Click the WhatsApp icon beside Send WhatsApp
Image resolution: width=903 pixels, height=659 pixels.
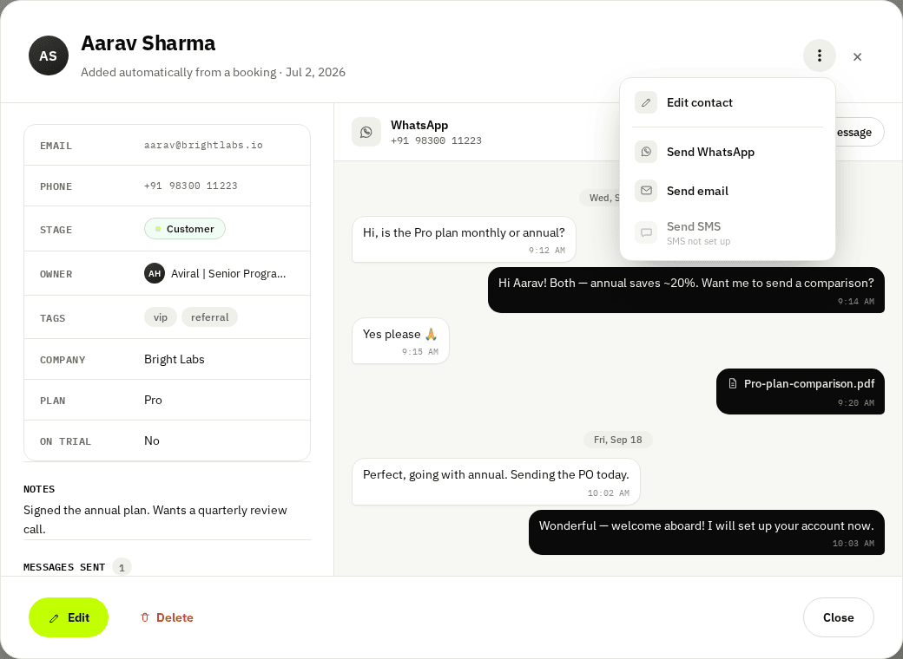[646, 152]
